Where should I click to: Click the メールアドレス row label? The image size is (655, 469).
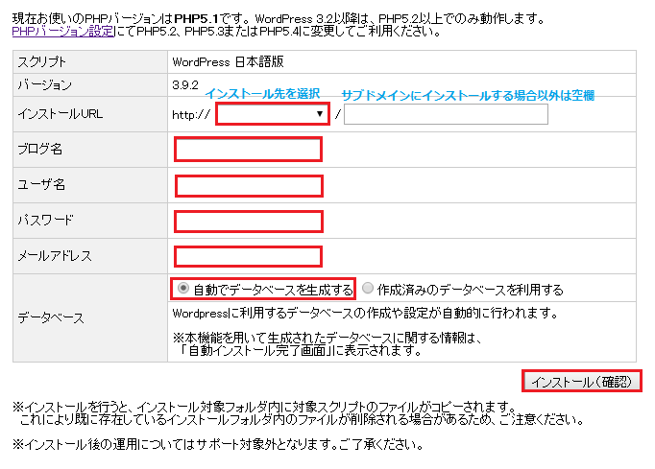point(55,255)
